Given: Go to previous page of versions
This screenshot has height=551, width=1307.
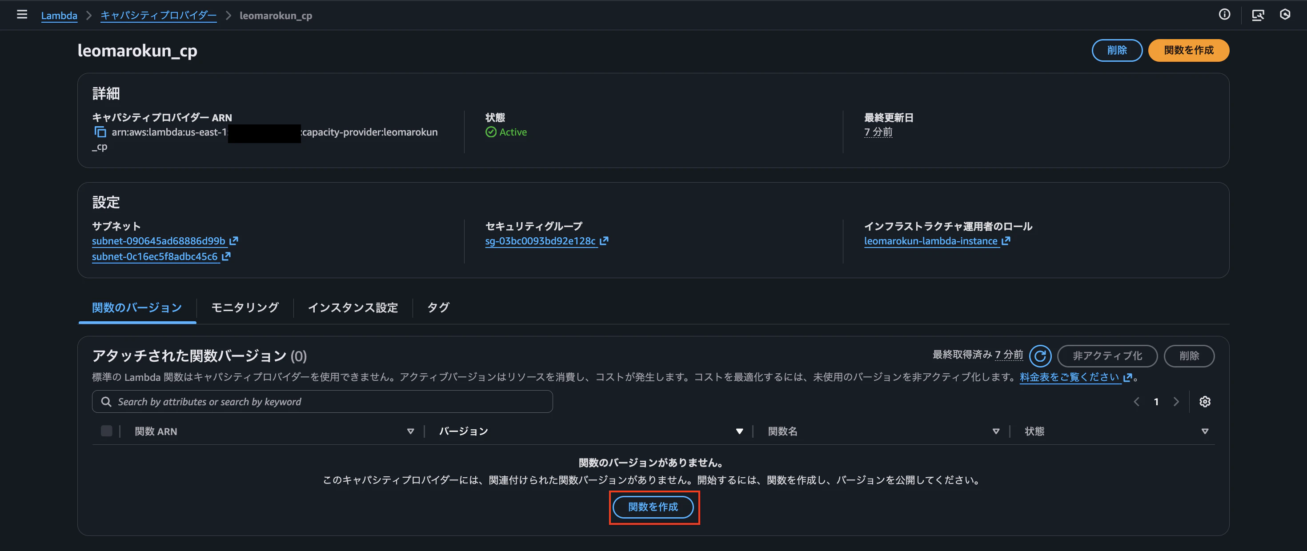Looking at the screenshot, I should [x=1137, y=402].
